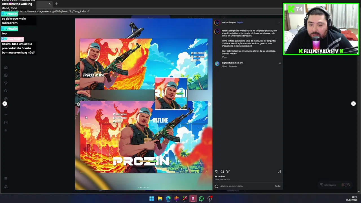Close the current browser tab
The height and width of the screenshot is (203, 361).
(x=50, y=4)
